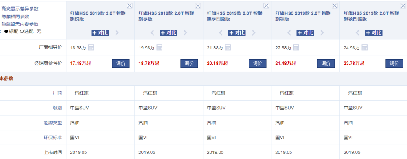The width and height of the screenshot is (407, 159).
Task: Click 询价 button for 20.18万起
Action: click(x=258, y=63)
